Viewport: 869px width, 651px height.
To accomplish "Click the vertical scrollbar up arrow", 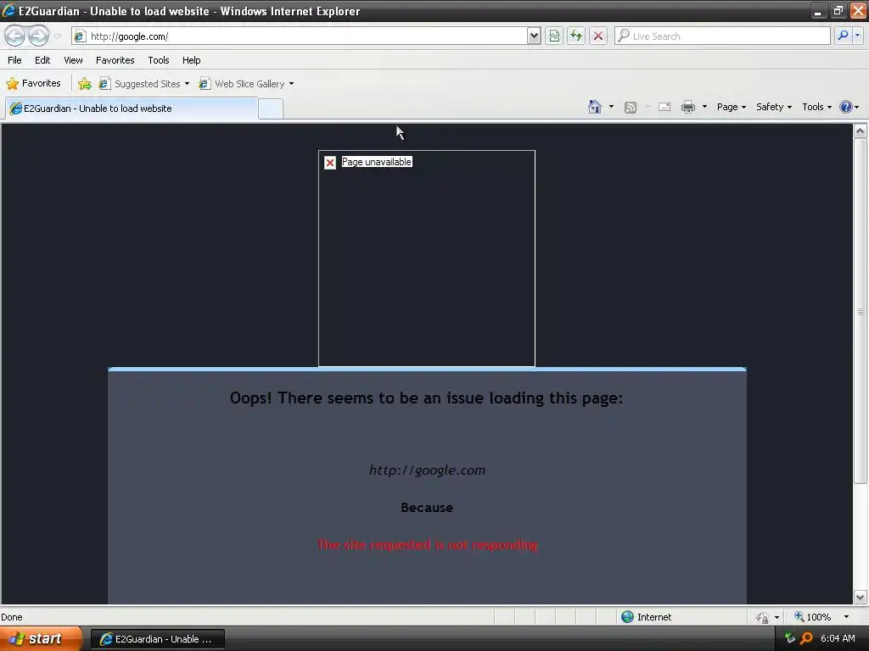I will 861,131.
